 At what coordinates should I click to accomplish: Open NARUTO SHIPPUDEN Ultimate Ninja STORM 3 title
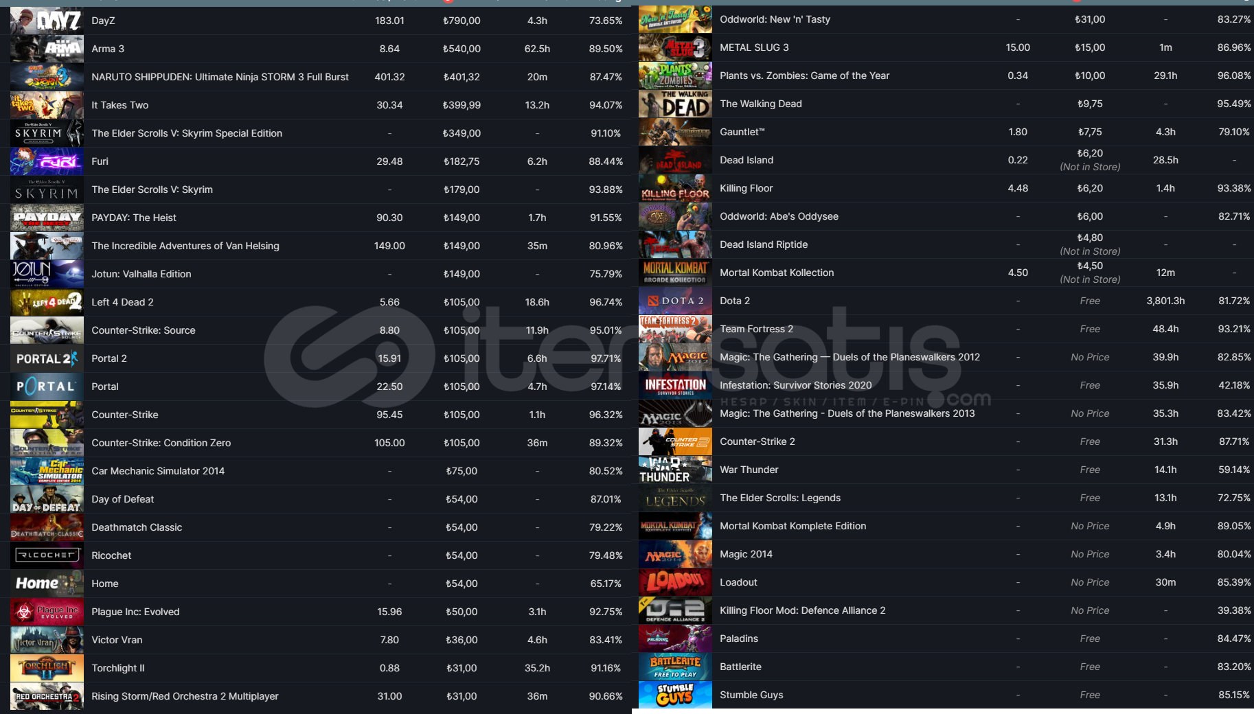pyautogui.click(x=220, y=77)
